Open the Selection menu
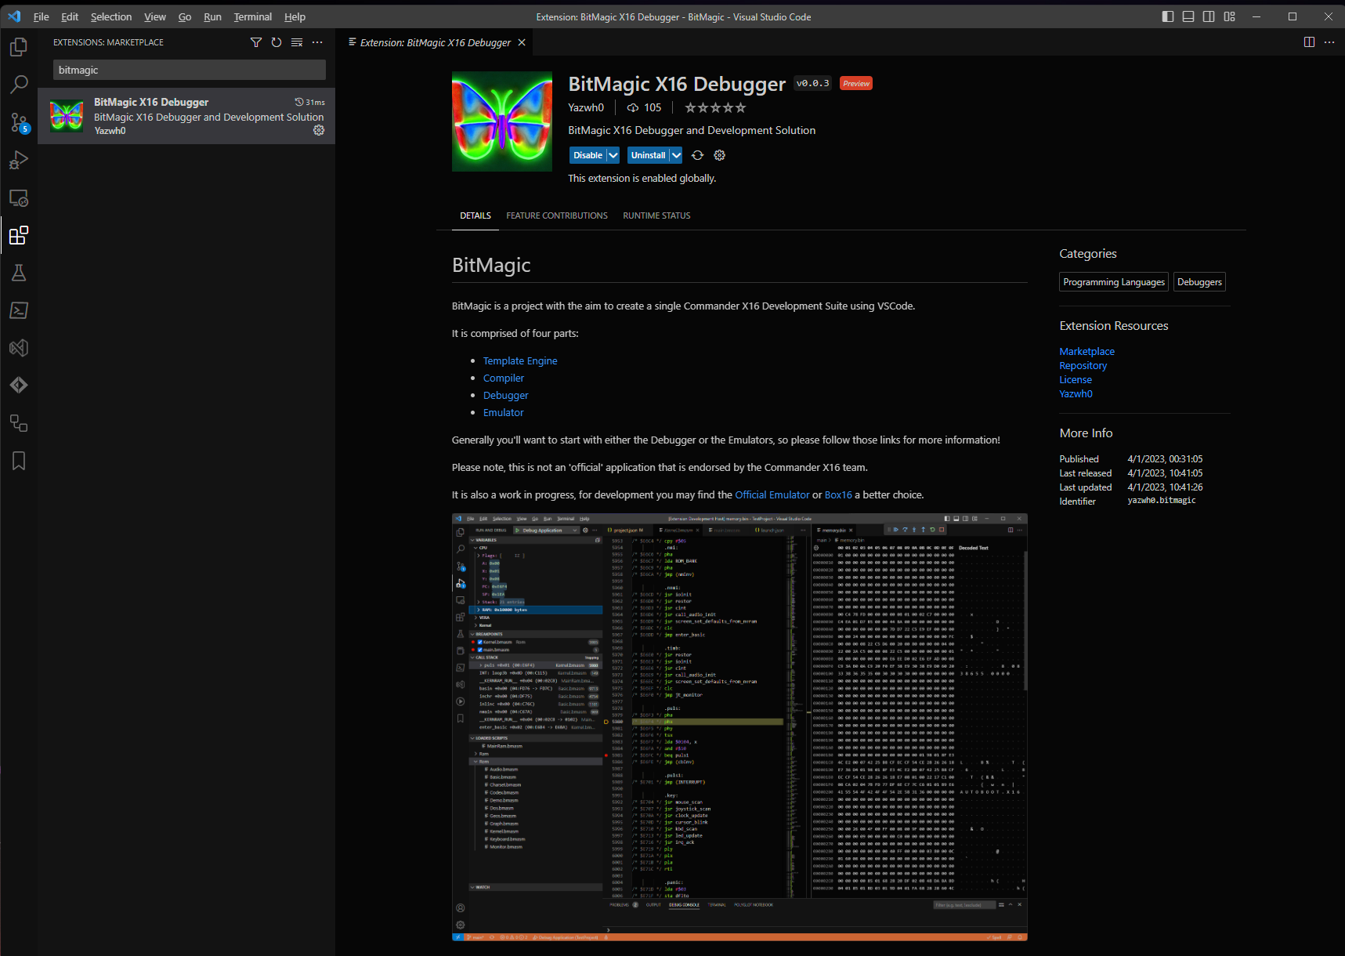 [111, 16]
